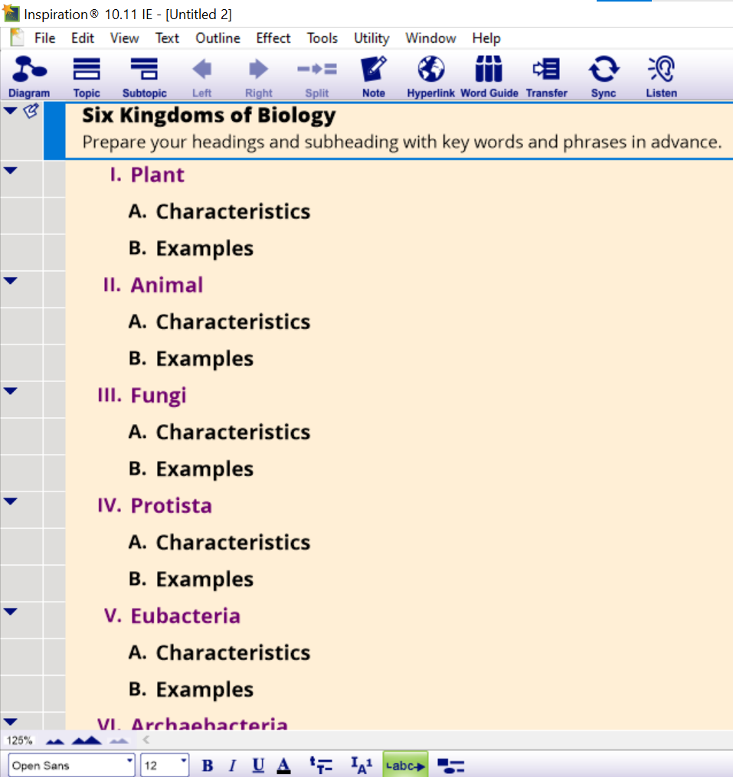This screenshot has width=733, height=777.
Task: Click the Split topic tool
Action: 317,77
